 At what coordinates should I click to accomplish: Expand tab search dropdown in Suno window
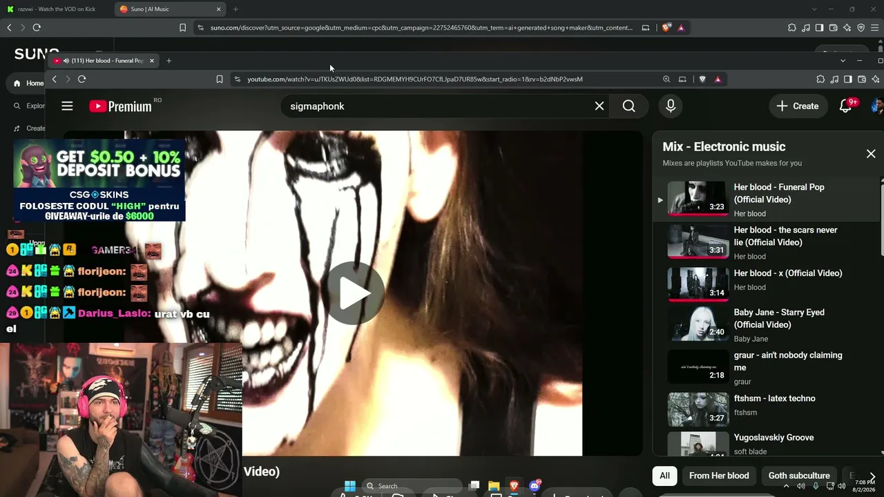814,9
